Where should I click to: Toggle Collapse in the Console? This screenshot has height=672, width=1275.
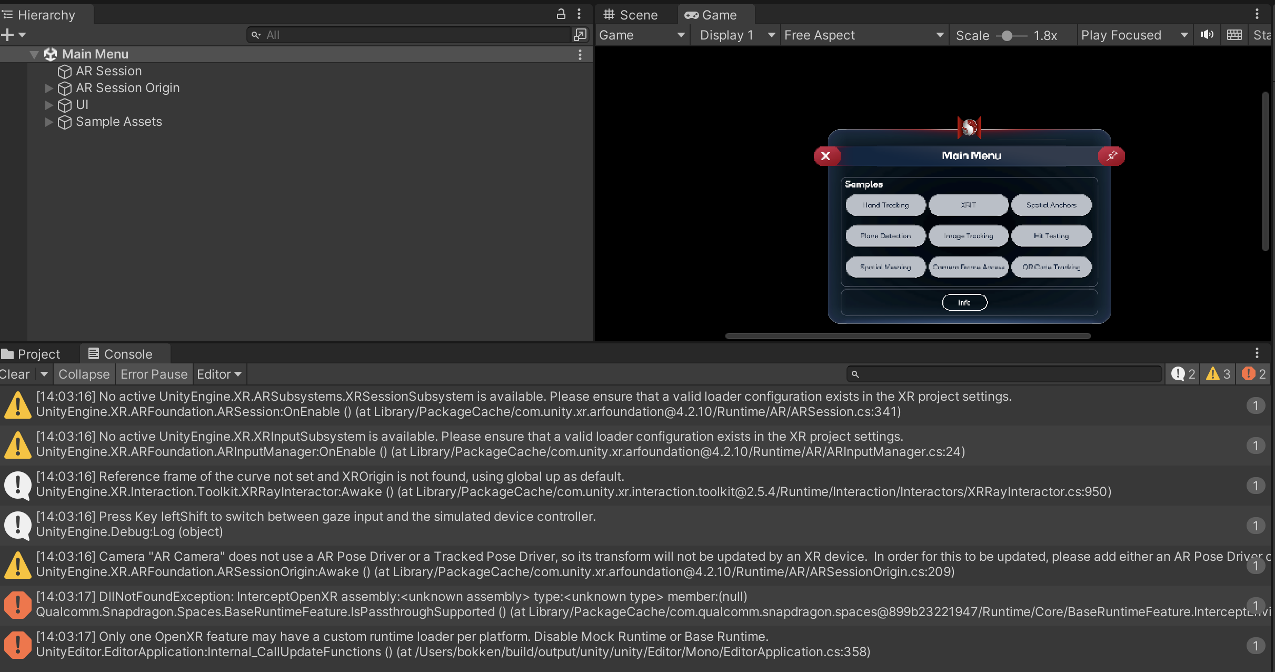84,374
